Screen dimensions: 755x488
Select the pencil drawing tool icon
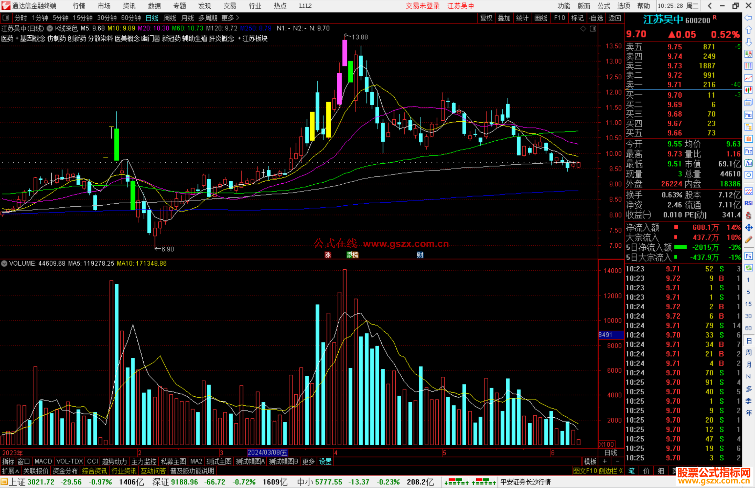pyautogui.click(x=748, y=240)
